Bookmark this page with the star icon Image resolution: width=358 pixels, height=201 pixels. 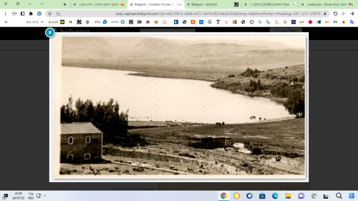(x=50, y=14)
